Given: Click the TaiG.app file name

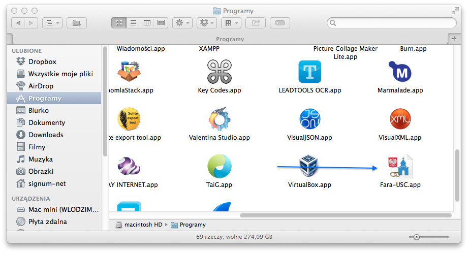Looking at the screenshot, I should [219, 185].
